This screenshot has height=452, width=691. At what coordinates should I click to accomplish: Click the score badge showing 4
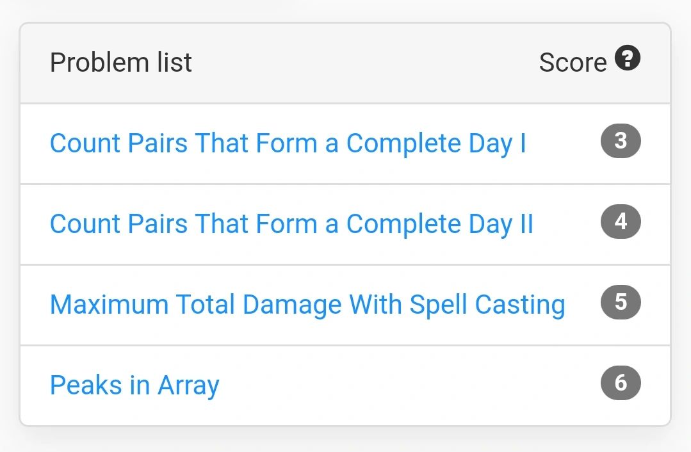pyautogui.click(x=621, y=222)
